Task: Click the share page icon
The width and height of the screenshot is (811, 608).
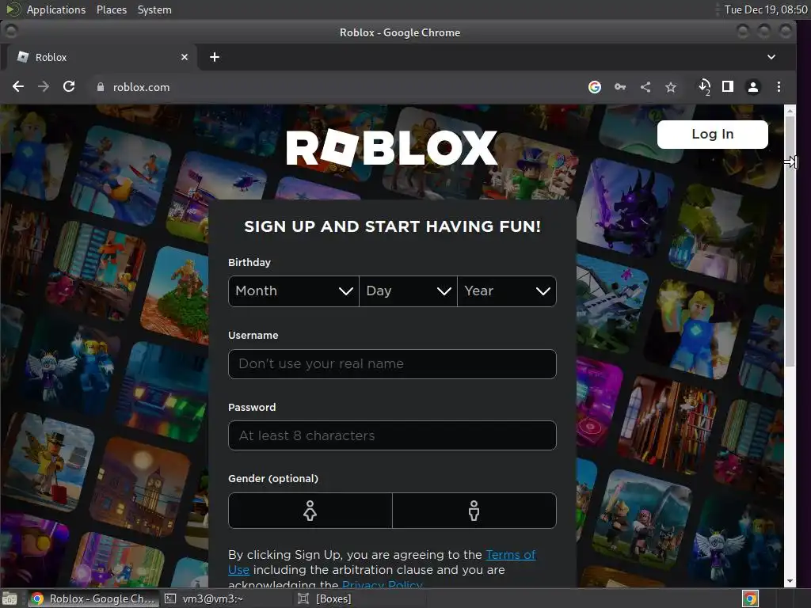Action: tap(645, 87)
